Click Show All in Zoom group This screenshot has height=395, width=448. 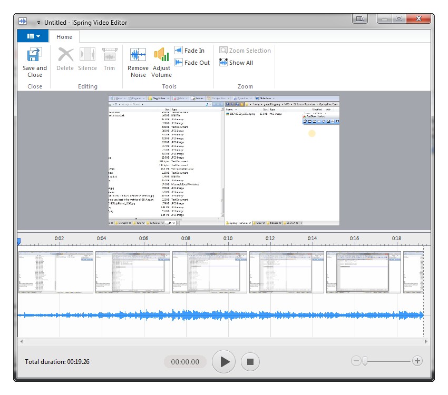point(236,63)
